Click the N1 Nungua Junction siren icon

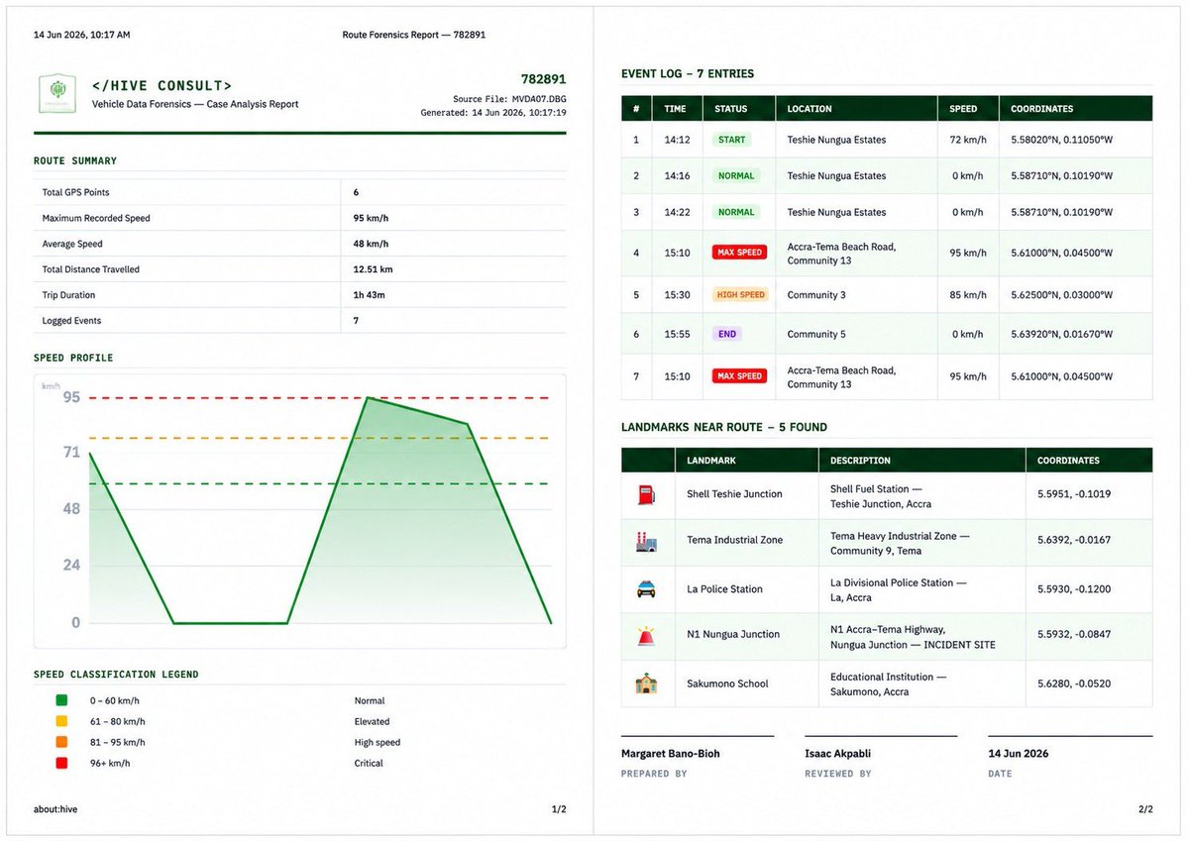point(646,635)
